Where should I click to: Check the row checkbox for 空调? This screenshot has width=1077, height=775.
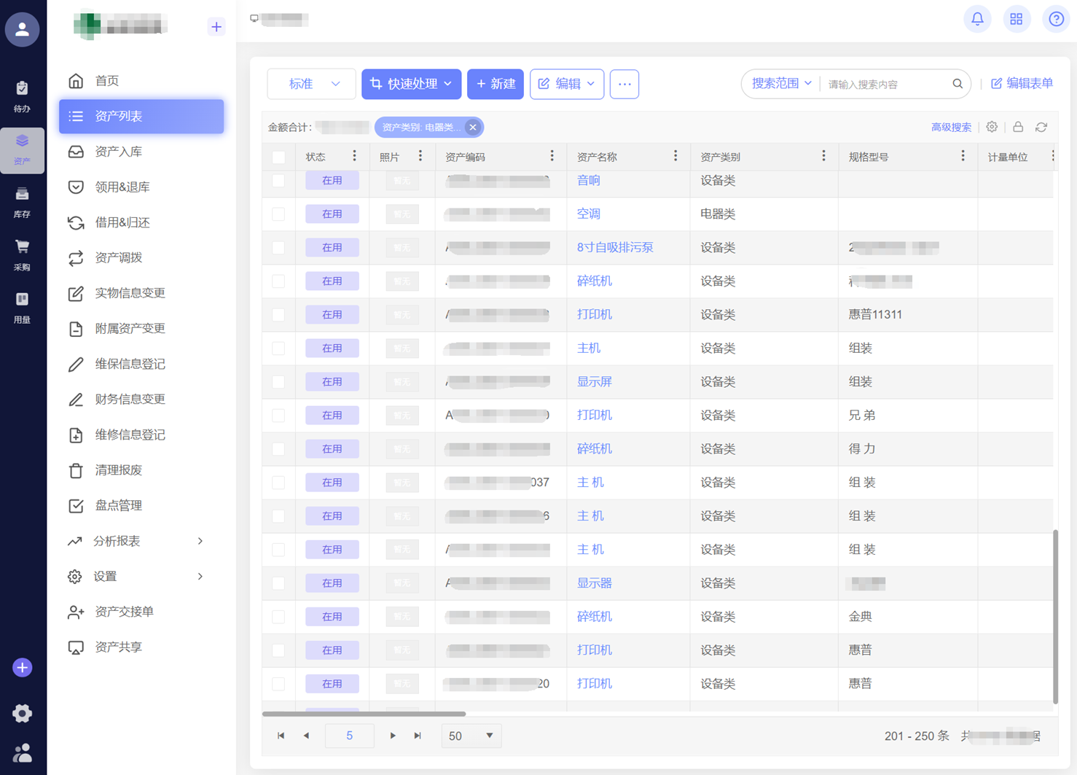click(278, 214)
